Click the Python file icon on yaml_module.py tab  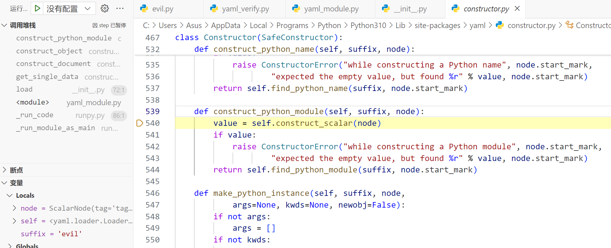click(296, 8)
